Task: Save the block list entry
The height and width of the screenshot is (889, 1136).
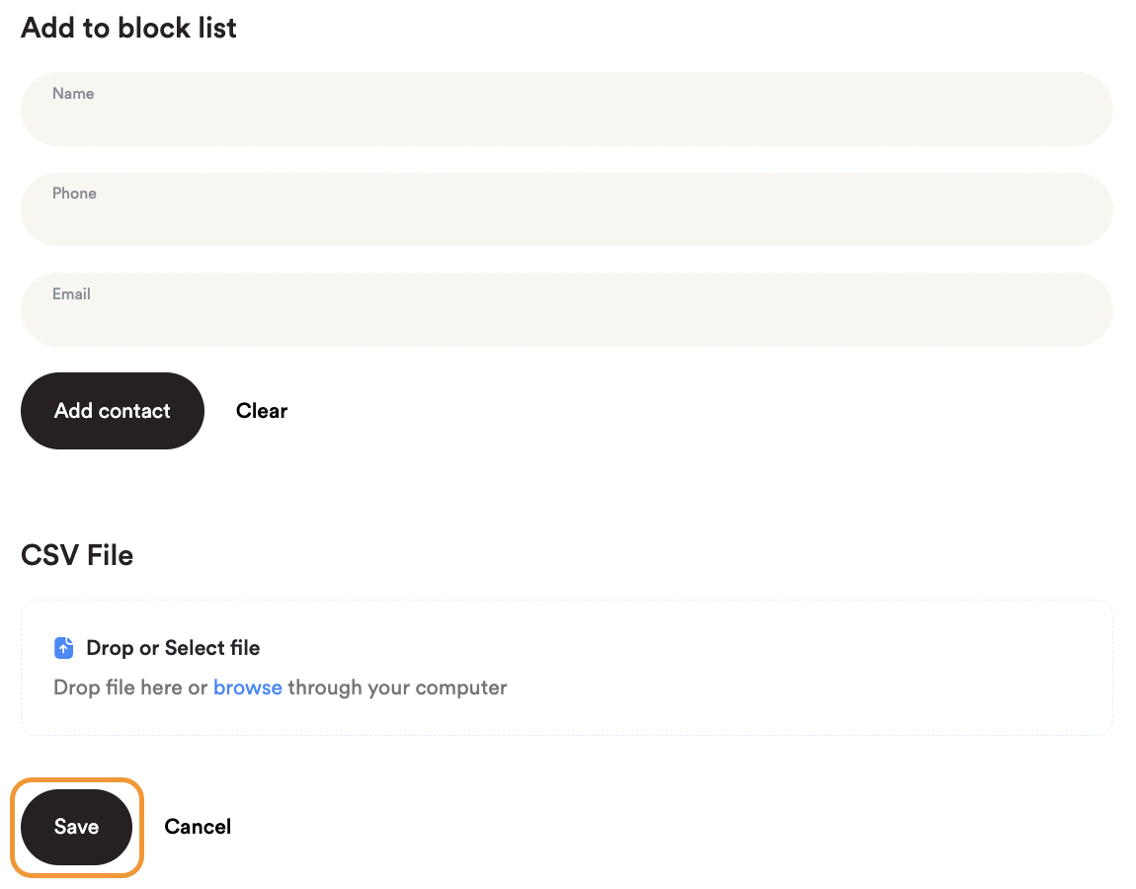Action: tap(76, 827)
